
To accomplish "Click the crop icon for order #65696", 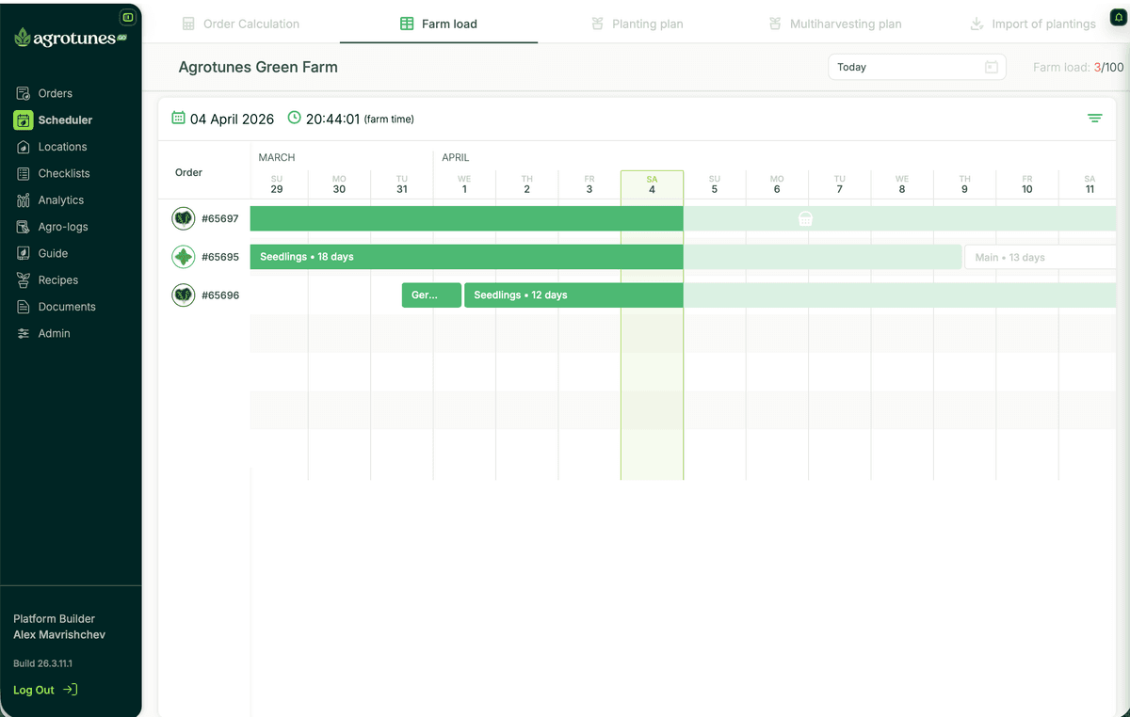I will [x=184, y=295].
